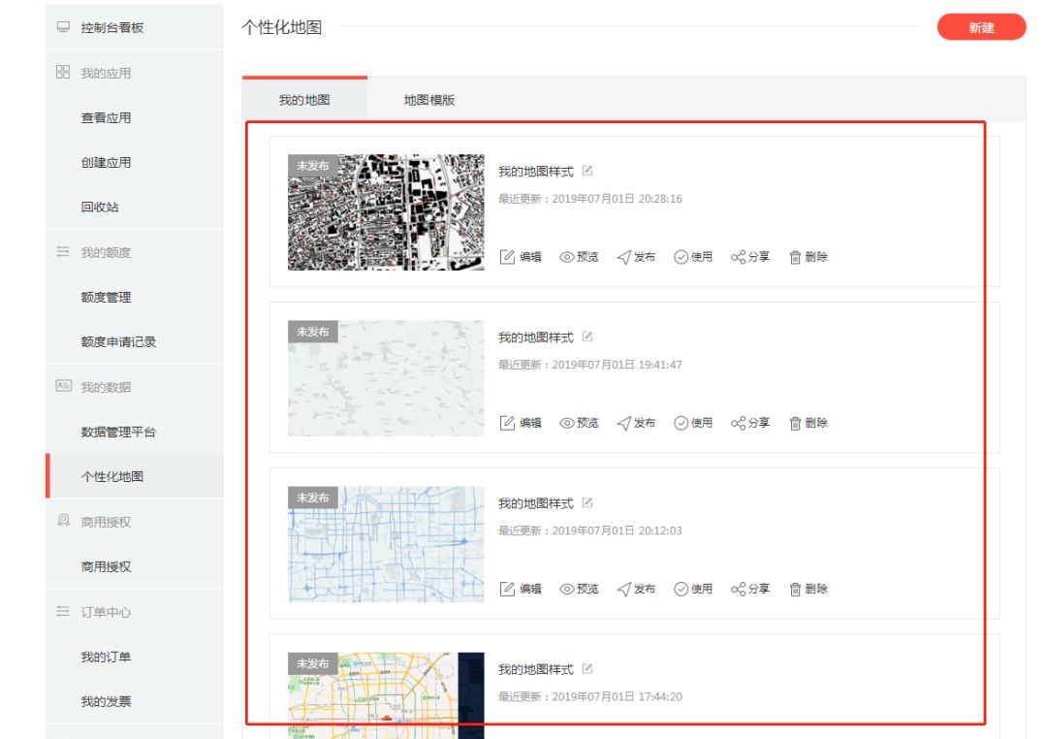Screen dimensions: 1047x739
Task: Open the black-and-white map thumbnail
Action: pyautogui.click(x=386, y=212)
